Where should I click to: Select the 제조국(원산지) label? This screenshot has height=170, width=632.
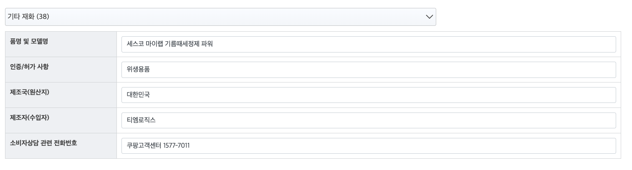[30, 92]
